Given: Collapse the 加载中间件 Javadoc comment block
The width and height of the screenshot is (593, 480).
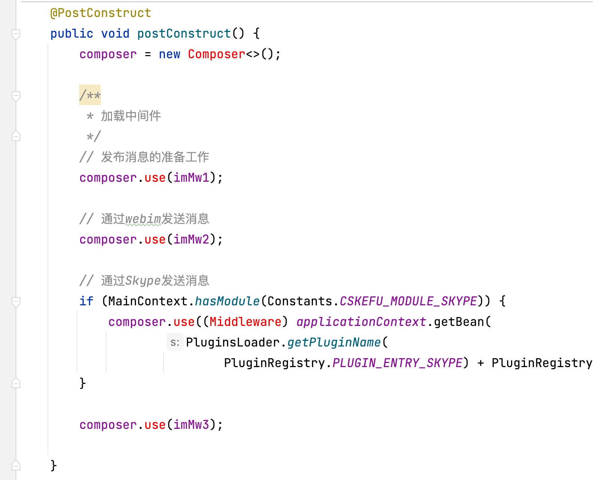Looking at the screenshot, I should pyautogui.click(x=15, y=95).
